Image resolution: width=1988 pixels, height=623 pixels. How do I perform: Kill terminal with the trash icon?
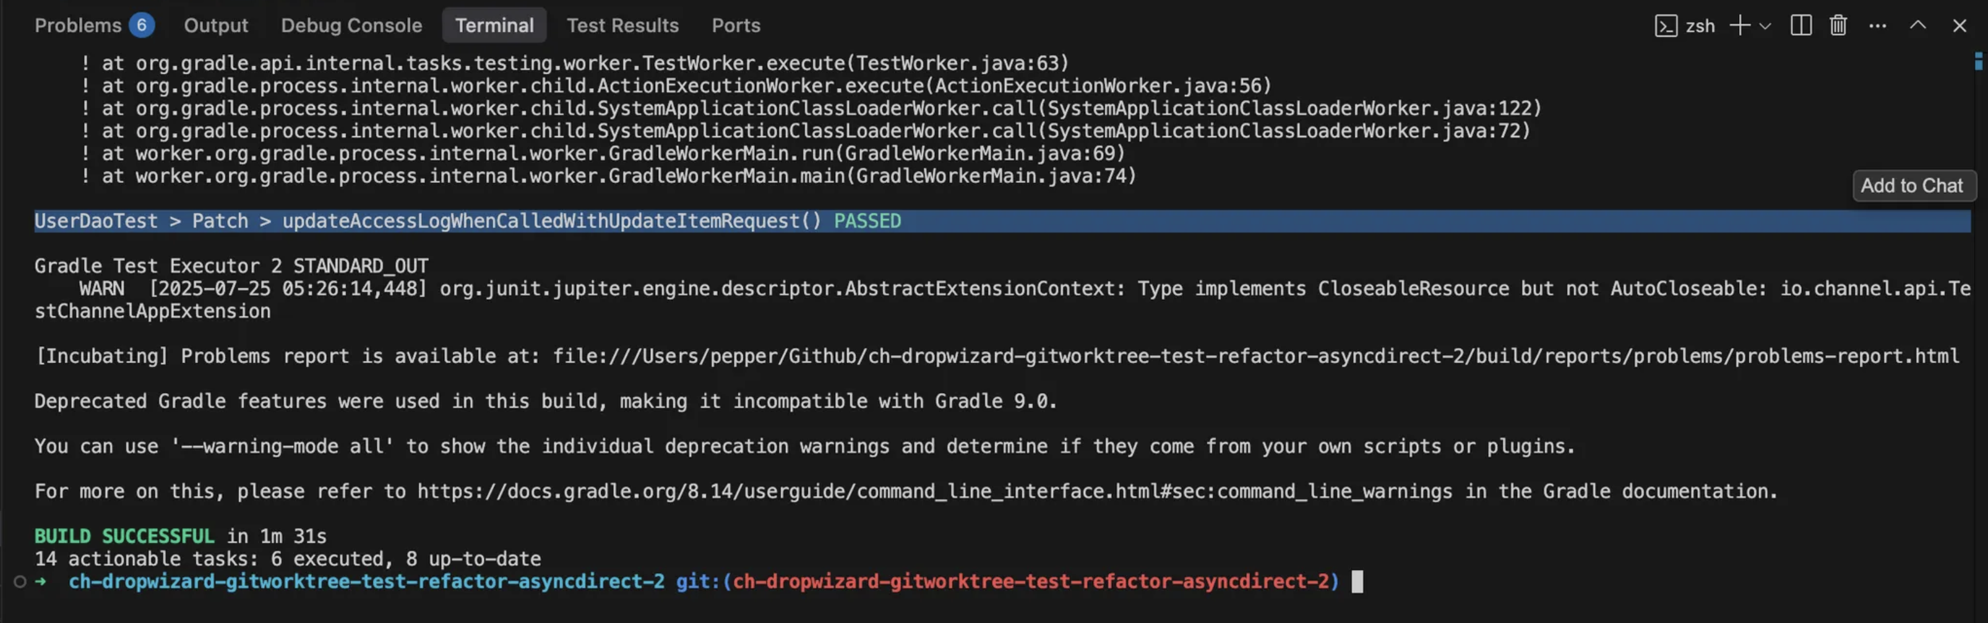tap(1838, 26)
